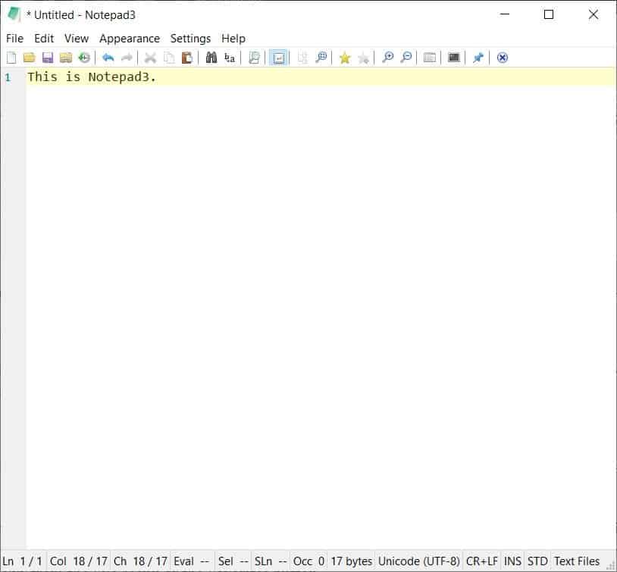Change line endings via CR+LF selector

481,561
